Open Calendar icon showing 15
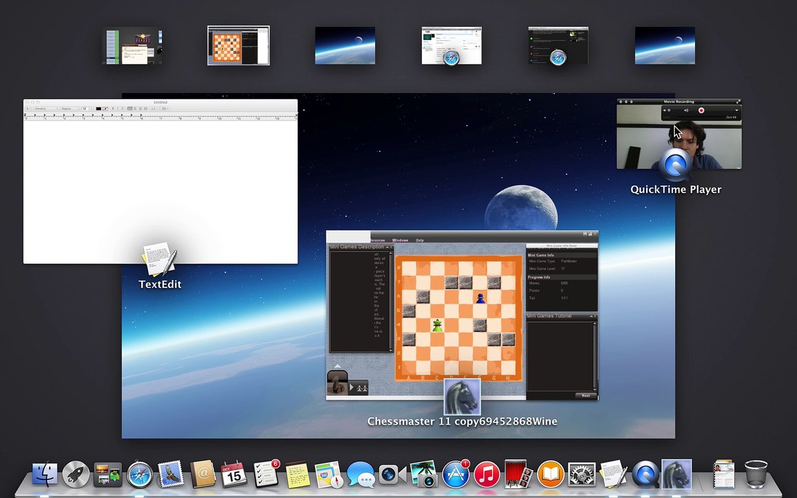The width and height of the screenshot is (797, 498). click(234, 474)
